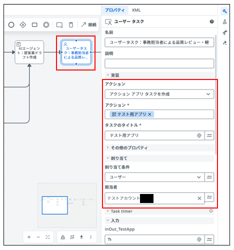This screenshot has width=234, height=250.
Task: Select the rectangle task shape tool
Action: point(34,25)
